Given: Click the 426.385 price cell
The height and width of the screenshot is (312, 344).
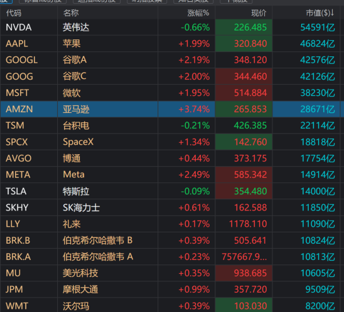Looking at the screenshot, I should click(x=250, y=125).
